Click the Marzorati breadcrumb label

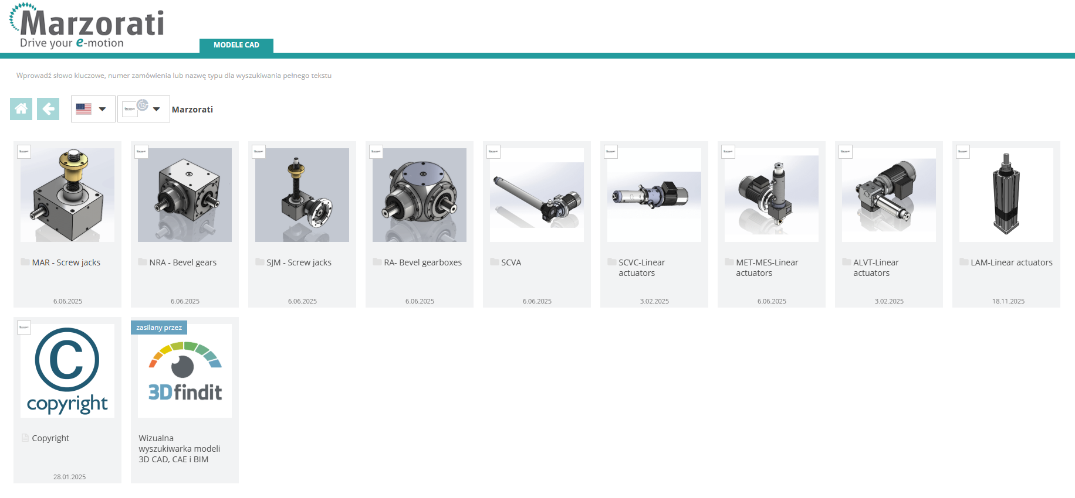pyautogui.click(x=192, y=110)
